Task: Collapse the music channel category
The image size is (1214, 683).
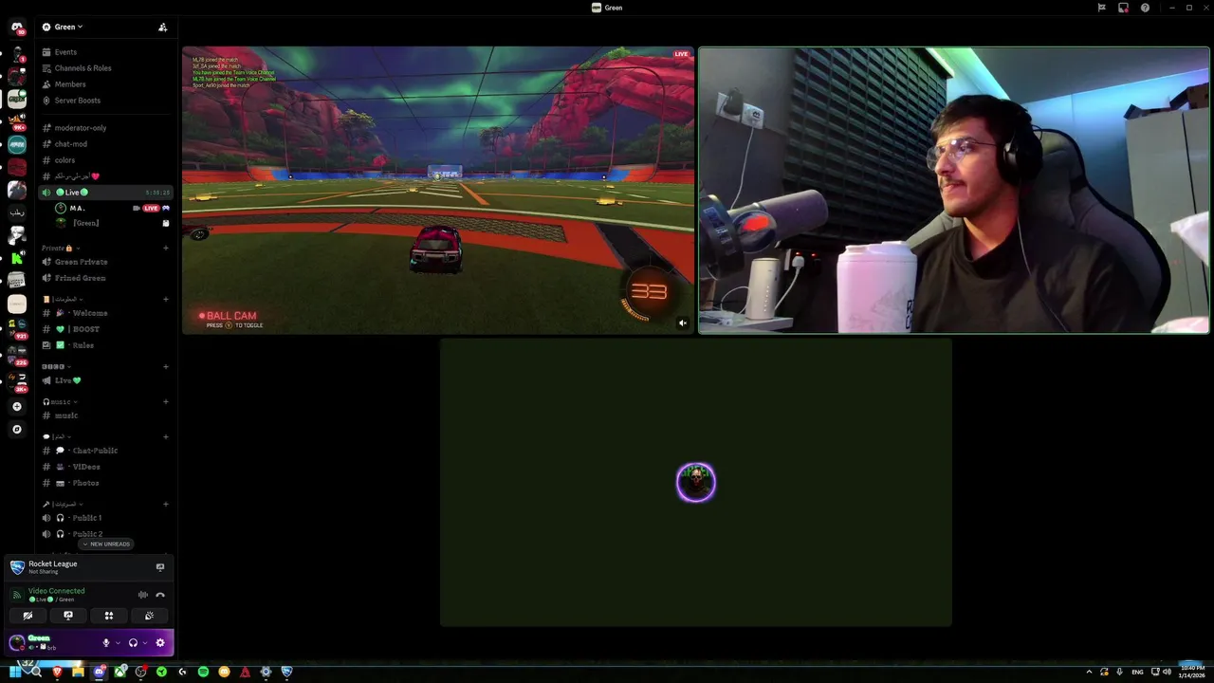Action: click(x=60, y=401)
